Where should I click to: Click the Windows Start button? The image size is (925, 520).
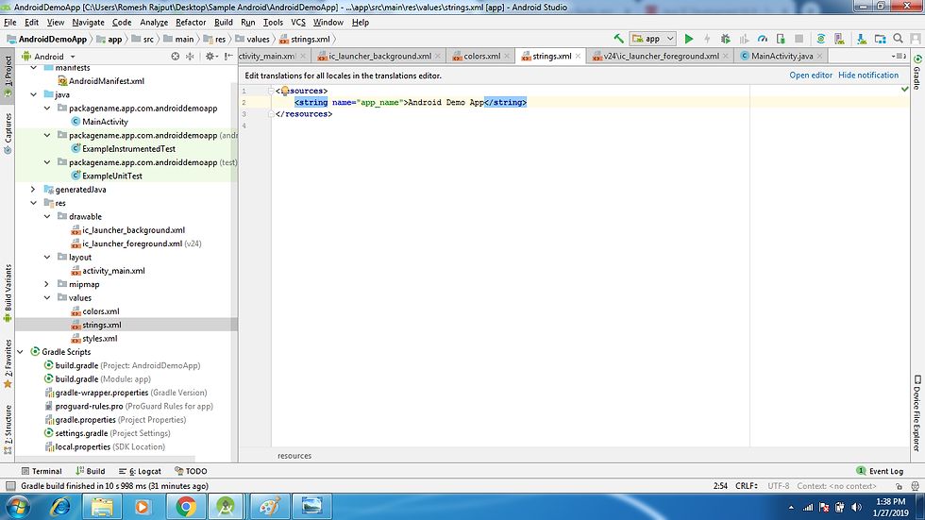pyautogui.click(x=17, y=507)
